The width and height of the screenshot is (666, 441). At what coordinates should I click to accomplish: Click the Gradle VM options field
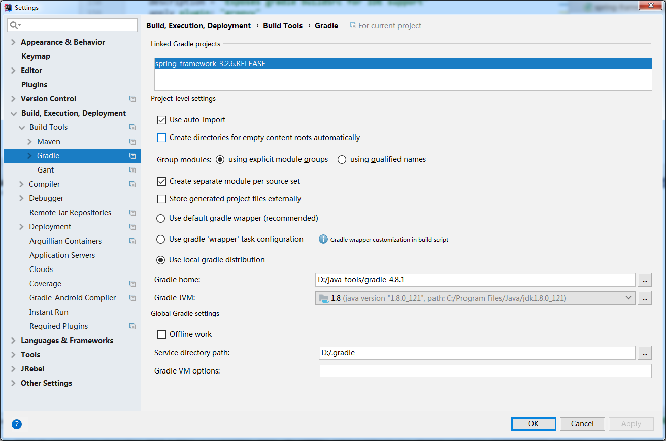point(485,371)
